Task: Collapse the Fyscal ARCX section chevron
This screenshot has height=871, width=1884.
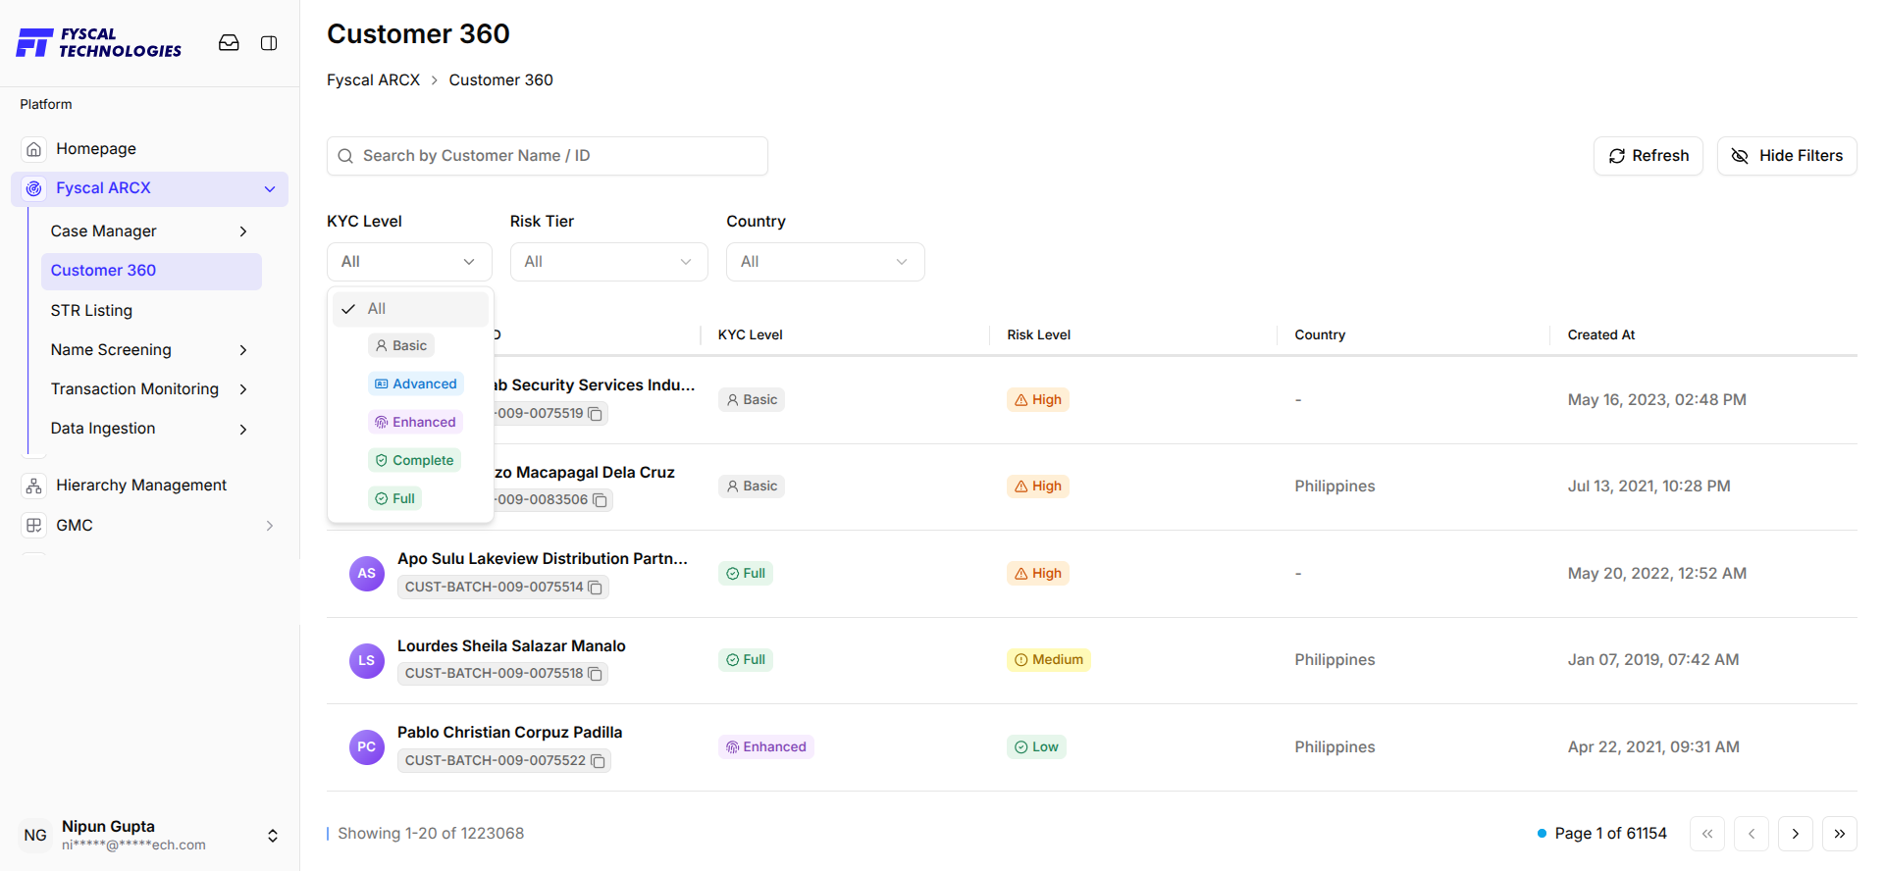Action: pyautogui.click(x=270, y=189)
